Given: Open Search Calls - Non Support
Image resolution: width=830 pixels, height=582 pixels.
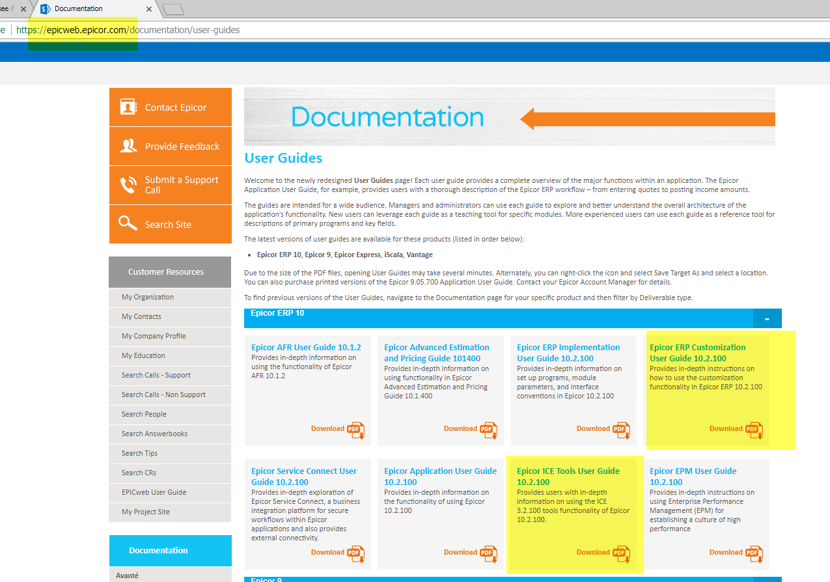Looking at the screenshot, I should pyautogui.click(x=170, y=395).
